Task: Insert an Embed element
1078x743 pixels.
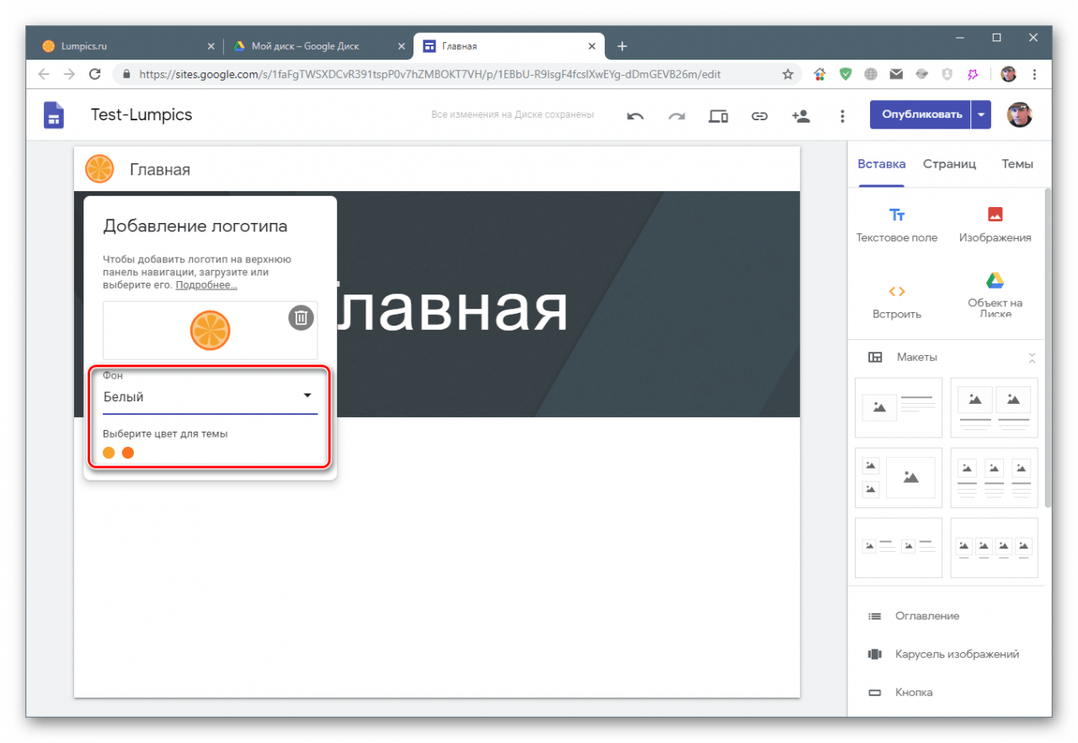Action: click(x=897, y=301)
